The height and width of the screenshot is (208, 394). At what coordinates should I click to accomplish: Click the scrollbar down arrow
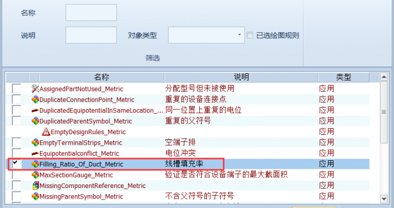click(383, 199)
